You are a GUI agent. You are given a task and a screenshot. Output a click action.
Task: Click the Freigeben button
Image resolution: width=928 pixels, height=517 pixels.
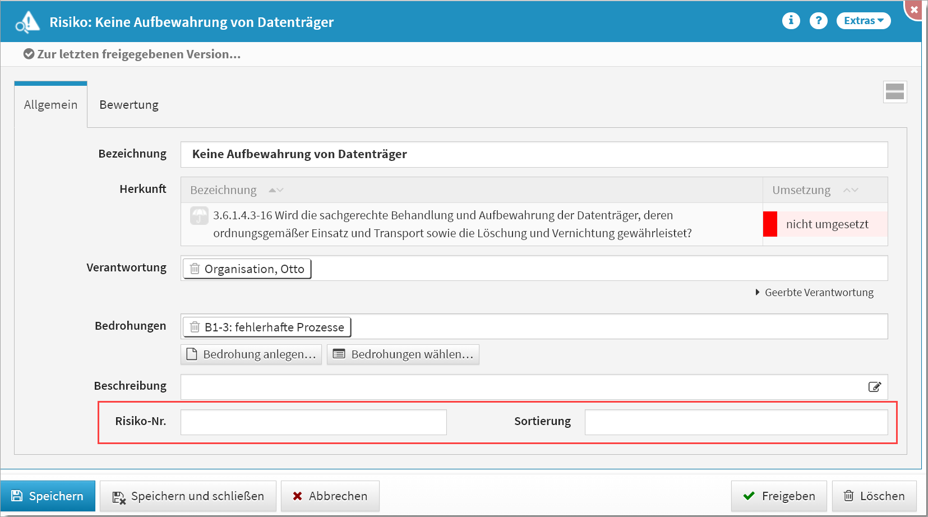(778, 496)
